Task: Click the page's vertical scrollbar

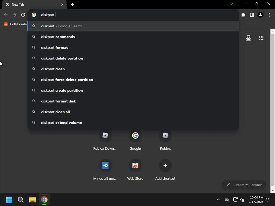Action: pyautogui.click(x=273, y=110)
